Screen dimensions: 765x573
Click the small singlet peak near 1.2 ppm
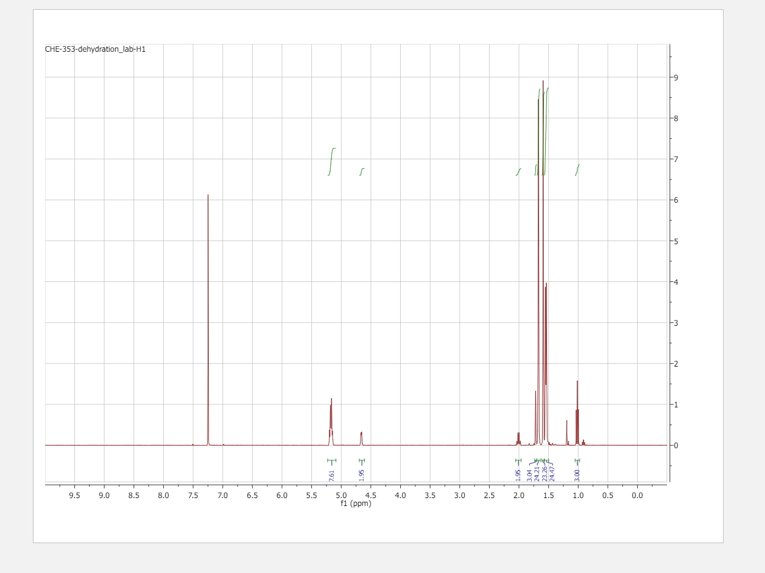point(566,432)
